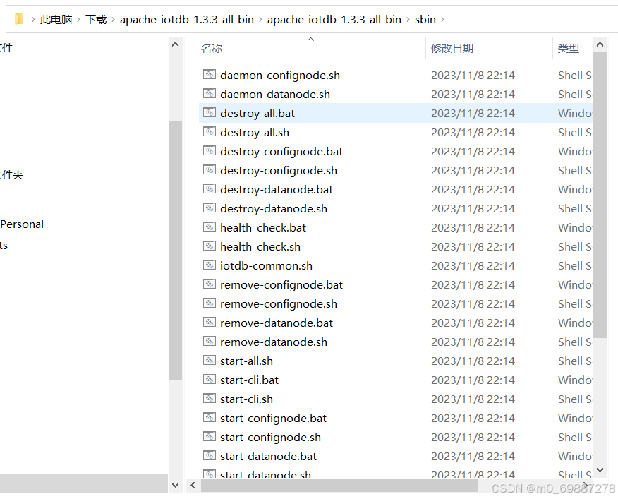Select Personal in the left sidebar
Viewport: 618px width, 499px height.
21,224
